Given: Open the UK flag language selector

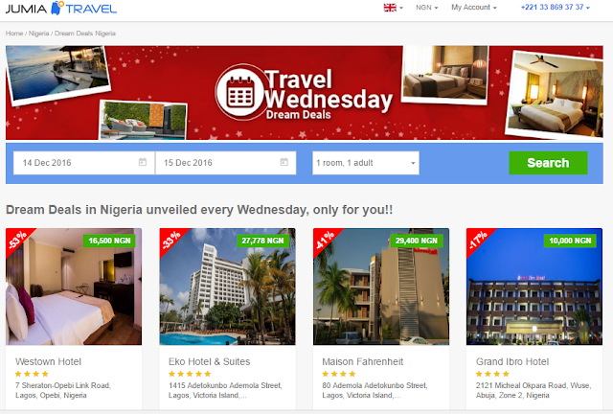Looking at the screenshot, I should pyautogui.click(x=393, y=8).
